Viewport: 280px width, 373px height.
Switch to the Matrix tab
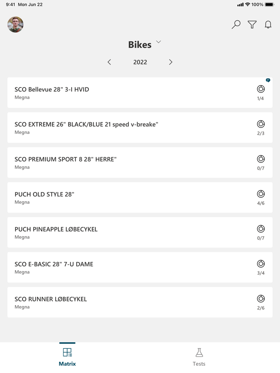pos(67,357)
